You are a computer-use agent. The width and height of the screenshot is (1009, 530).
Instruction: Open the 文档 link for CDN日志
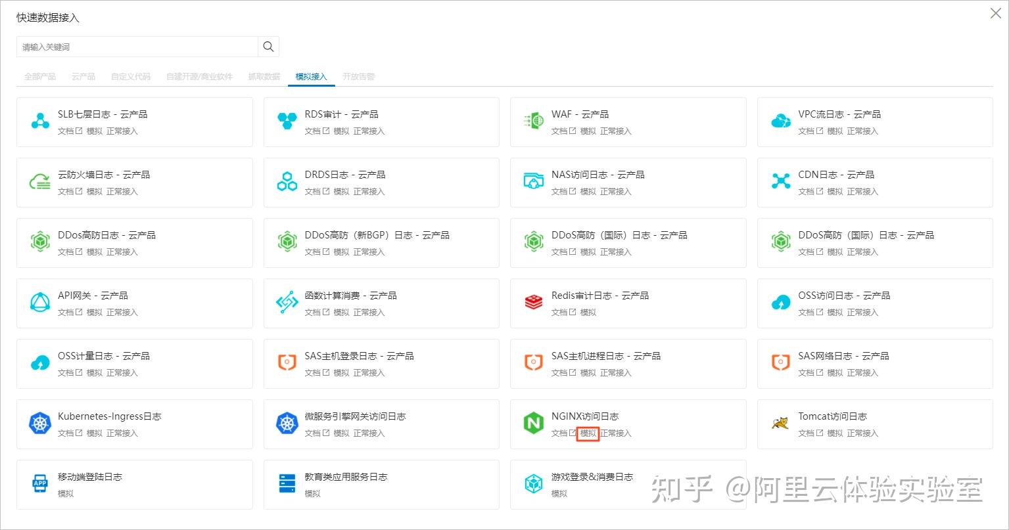pos(810,192)
